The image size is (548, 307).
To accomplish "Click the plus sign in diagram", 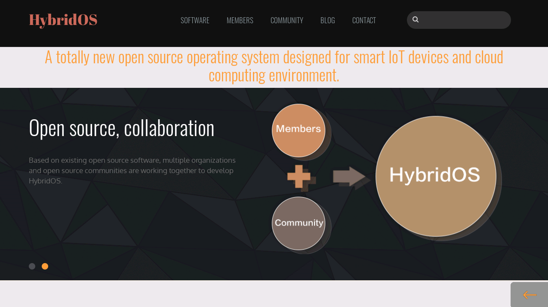I will click(x=299, y=177).
